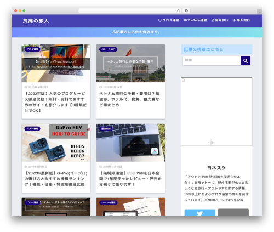The width and height of the screenshot is (274, 232).
Task: Click the ベトナム旅行 category tag
Action: (x=108, y=49)
